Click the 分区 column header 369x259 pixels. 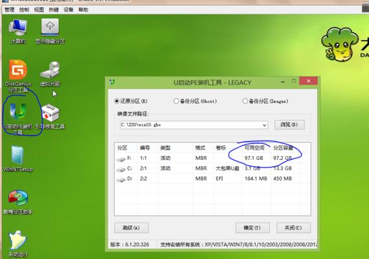[122, 148]
